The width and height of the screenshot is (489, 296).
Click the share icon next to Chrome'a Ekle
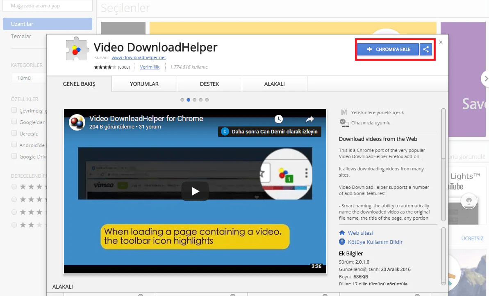point(426,49)
